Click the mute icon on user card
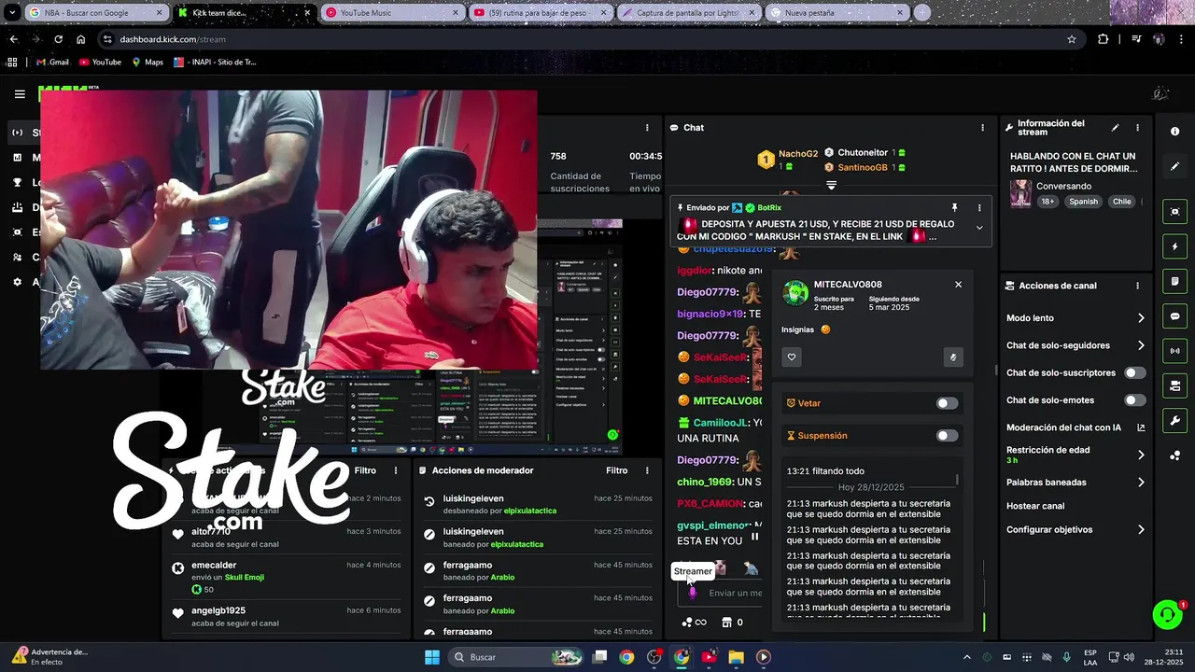This screenshot has height=672, width=1195. 952,357
